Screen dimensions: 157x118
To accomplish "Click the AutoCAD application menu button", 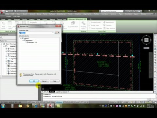I will click(x=2, y=12).
